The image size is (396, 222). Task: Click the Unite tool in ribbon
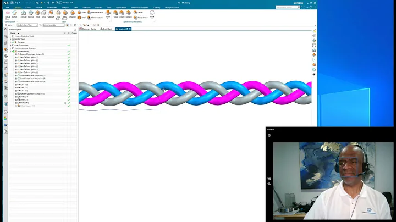(44, 14)
